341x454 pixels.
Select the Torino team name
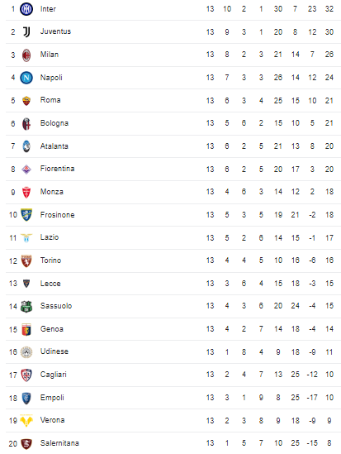(50, 260)
